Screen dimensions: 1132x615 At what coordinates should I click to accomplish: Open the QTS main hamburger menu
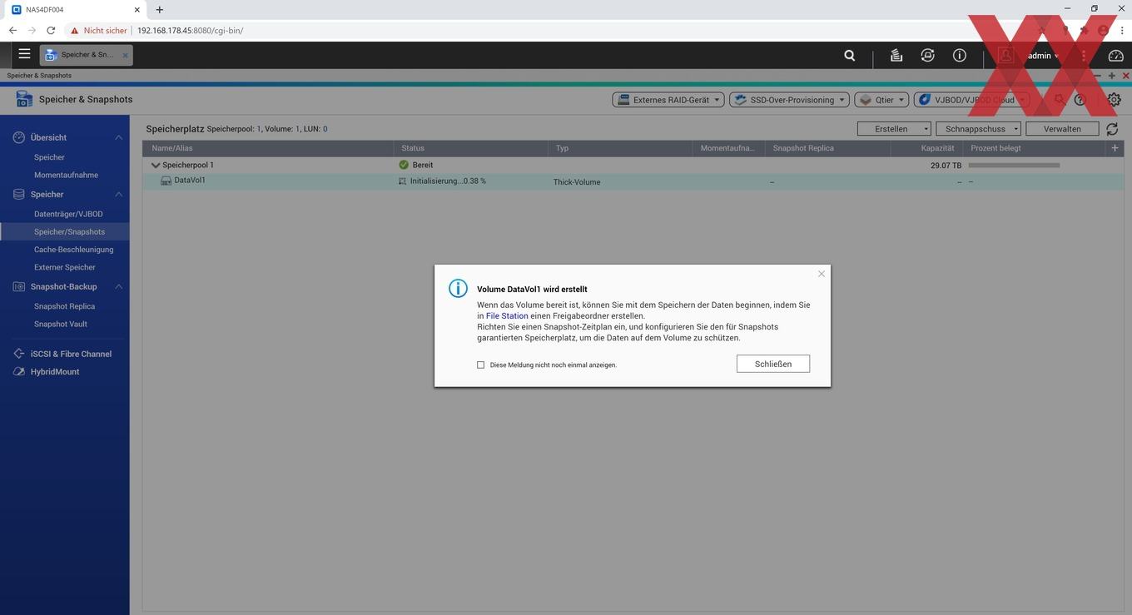[x=24, y=54]
